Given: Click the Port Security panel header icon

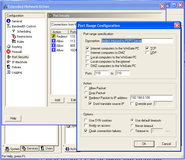Looking at the screenshot, I should point(50,16).
